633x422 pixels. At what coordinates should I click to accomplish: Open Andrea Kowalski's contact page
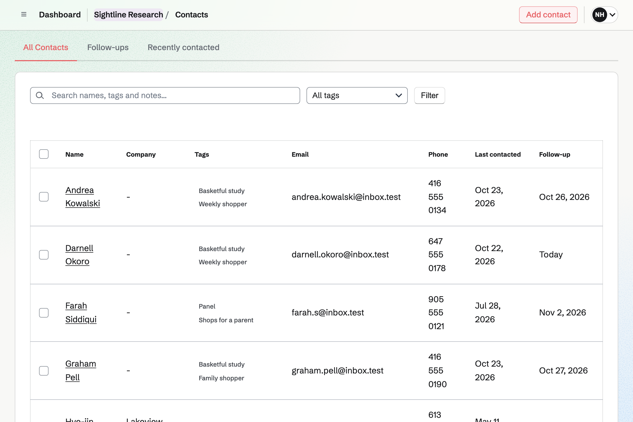pos(83,197)
